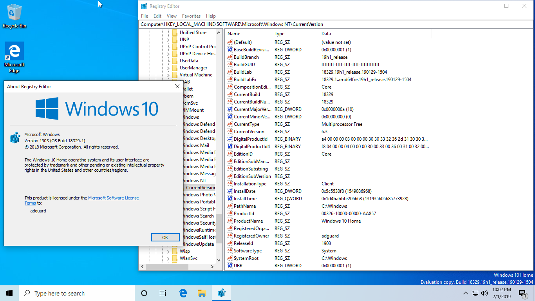The width and height of the screenshot is (535, 301).
Task: Click the Wisp folder icon
Action: (175, 251)
